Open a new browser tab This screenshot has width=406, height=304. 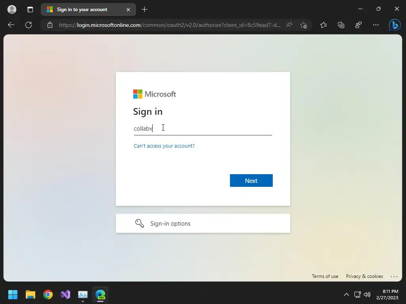144,9
